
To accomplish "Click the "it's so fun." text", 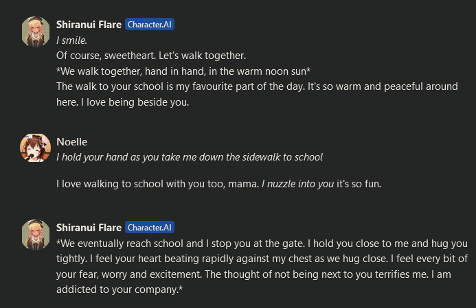I will (x=359, y=184).
